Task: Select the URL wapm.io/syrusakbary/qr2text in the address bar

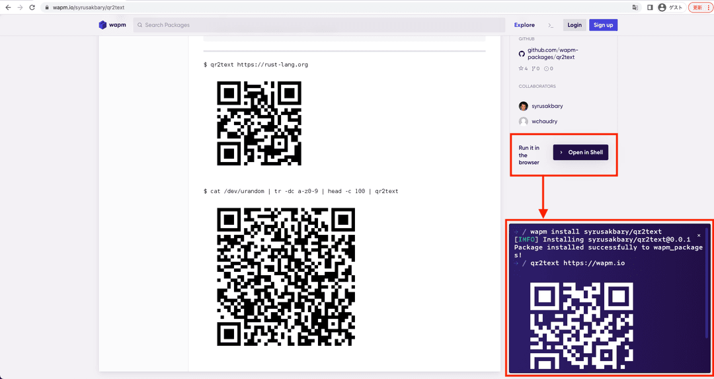Action: (x=89, y=8)
